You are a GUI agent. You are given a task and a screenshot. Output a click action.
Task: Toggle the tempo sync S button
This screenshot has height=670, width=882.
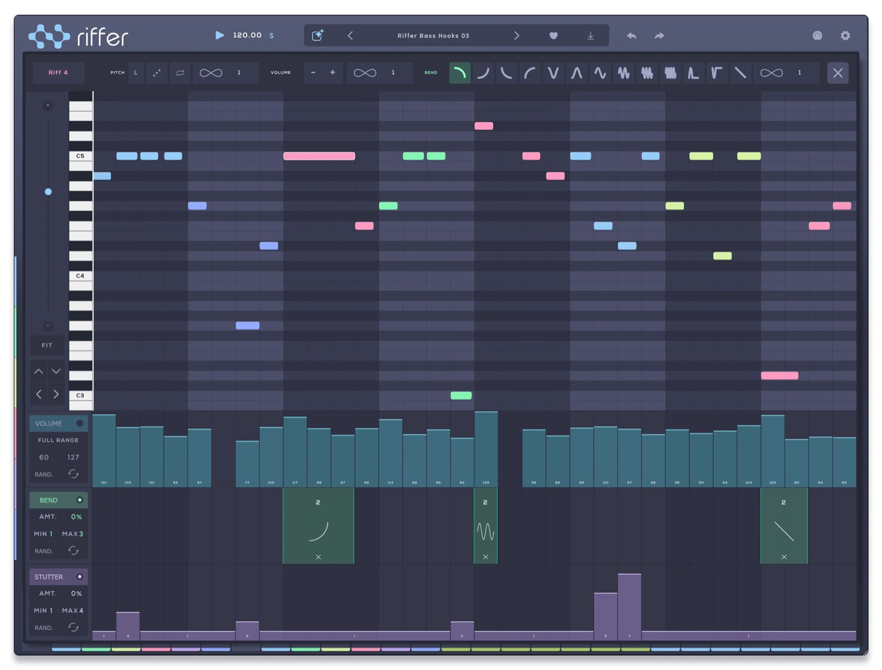[272, 36]
